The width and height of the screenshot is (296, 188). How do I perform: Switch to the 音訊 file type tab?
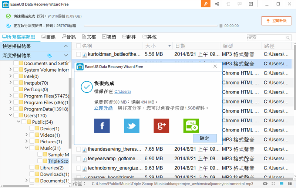(x=69, y=37)
